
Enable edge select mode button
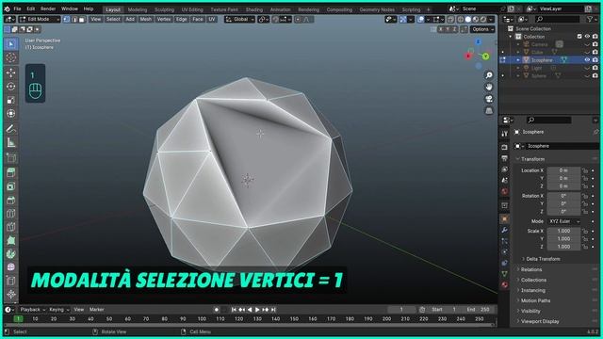[74, 19]
